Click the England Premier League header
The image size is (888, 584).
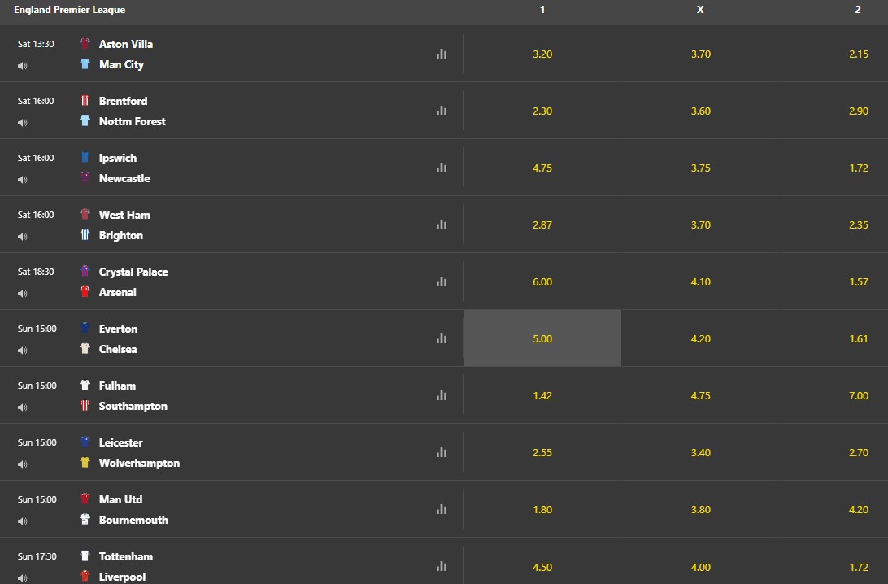tap(70, 10)
